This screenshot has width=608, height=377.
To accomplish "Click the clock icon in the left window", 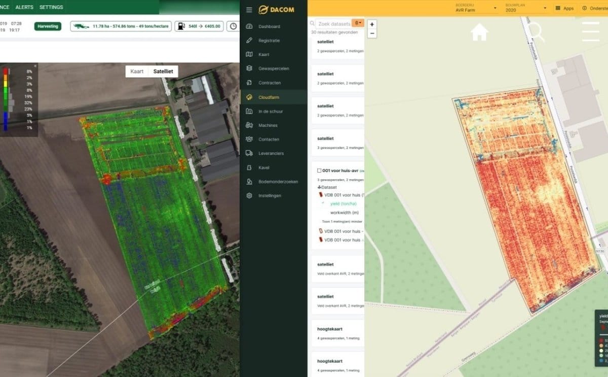I will pyautogui.click(x=234, y=26).
